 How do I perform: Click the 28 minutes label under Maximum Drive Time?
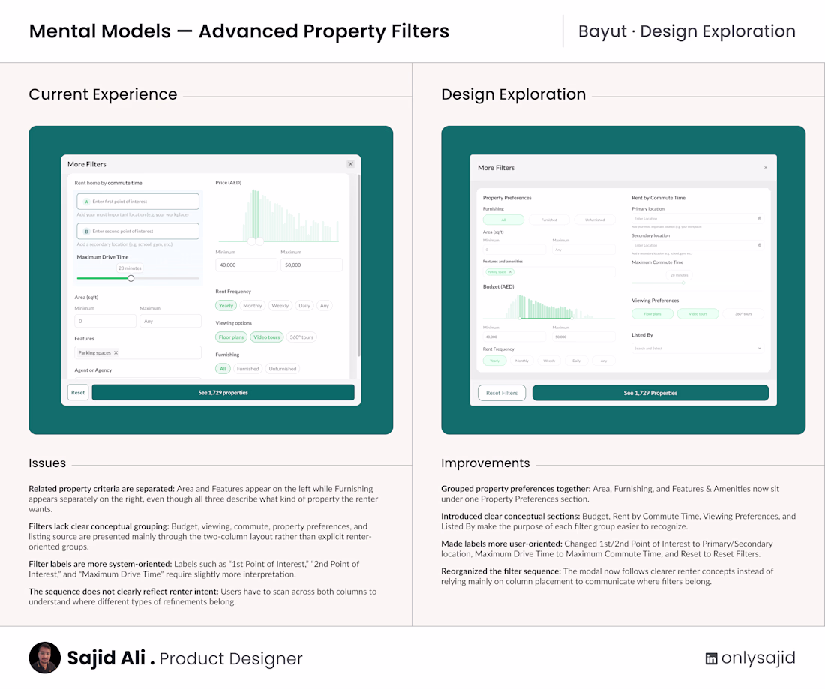[130, 268]
